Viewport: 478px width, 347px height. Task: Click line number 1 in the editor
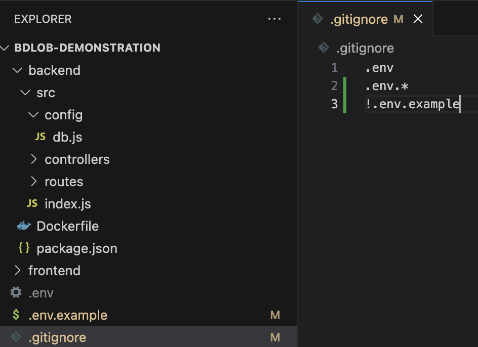tap(334, 68)
